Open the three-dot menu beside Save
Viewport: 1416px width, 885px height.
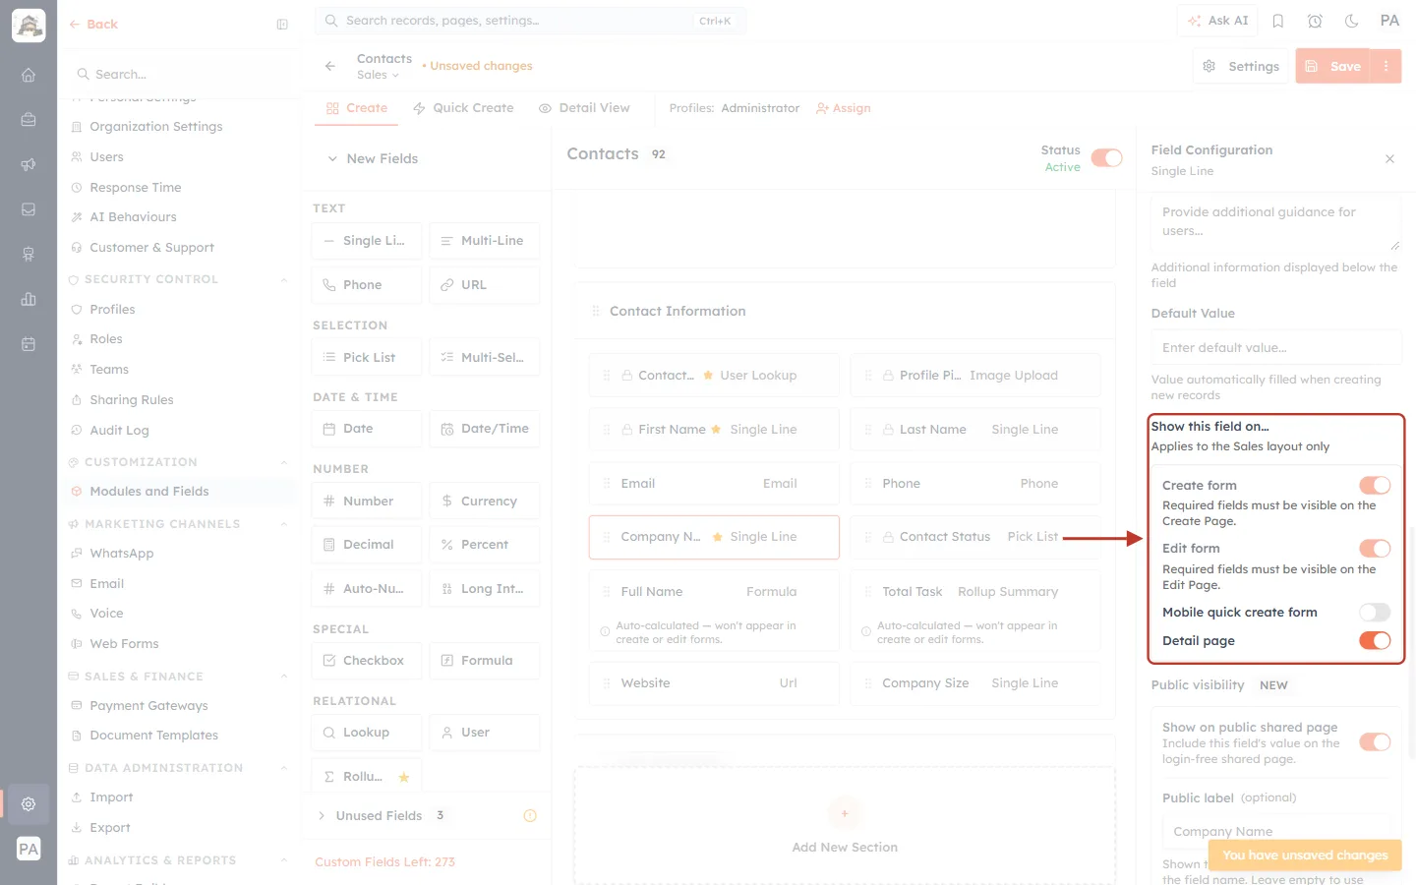click(x=1386, y=66)
